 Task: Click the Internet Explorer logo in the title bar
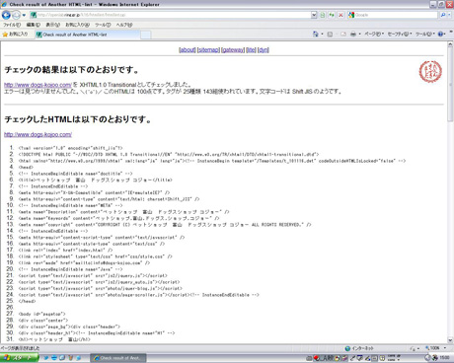click(x=4, y=4)
